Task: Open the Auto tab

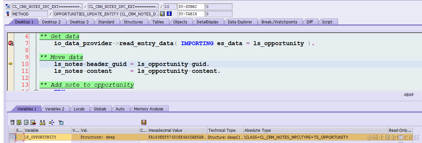Action: coord(120,109)
